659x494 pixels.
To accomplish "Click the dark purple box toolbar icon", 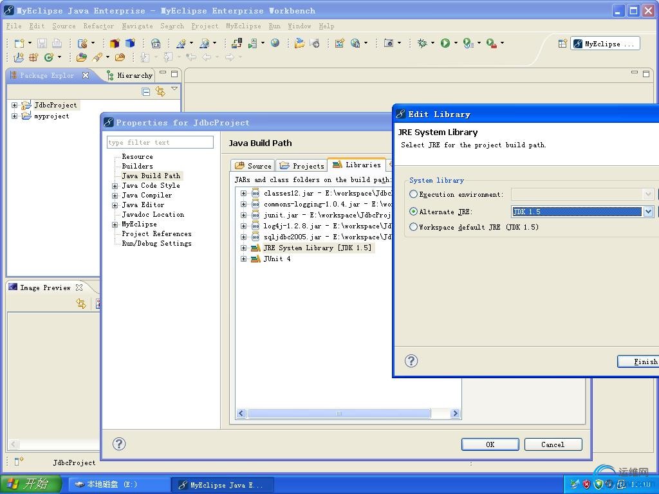I will coord(115,43).
